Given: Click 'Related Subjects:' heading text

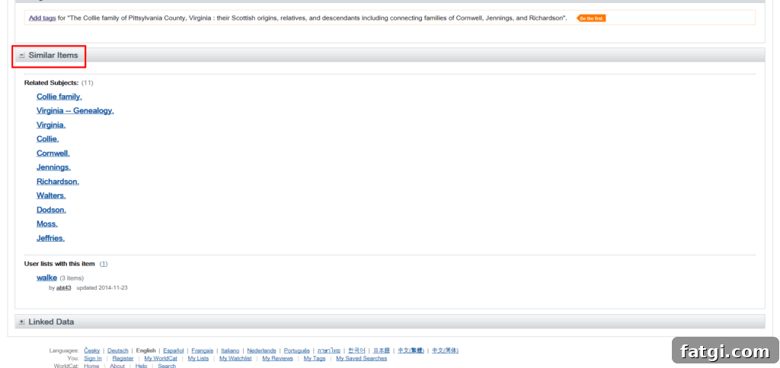Looking at the screenshot, I should [x=51, y=82].
